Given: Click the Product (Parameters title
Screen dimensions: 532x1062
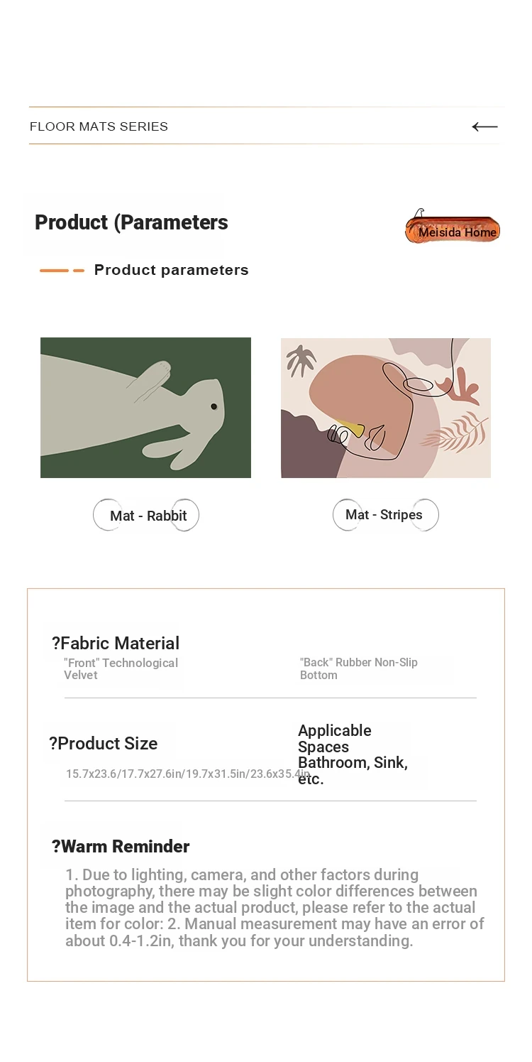Looking at the screenshot, I should pos(131,222).
